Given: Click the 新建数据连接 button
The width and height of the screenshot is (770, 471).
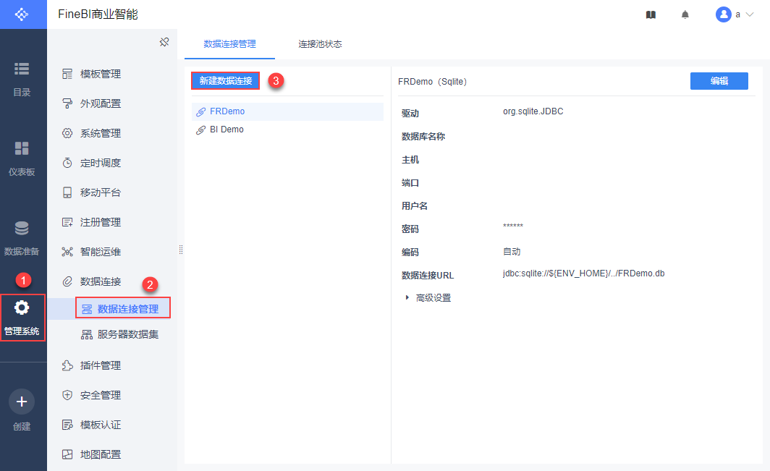Looking at the screenshot, I should click(x=225, y=80).
